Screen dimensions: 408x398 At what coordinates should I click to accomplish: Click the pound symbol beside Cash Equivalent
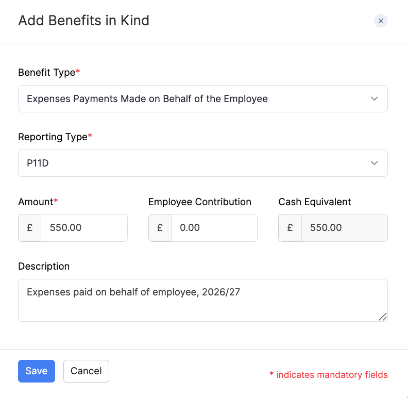290,228
